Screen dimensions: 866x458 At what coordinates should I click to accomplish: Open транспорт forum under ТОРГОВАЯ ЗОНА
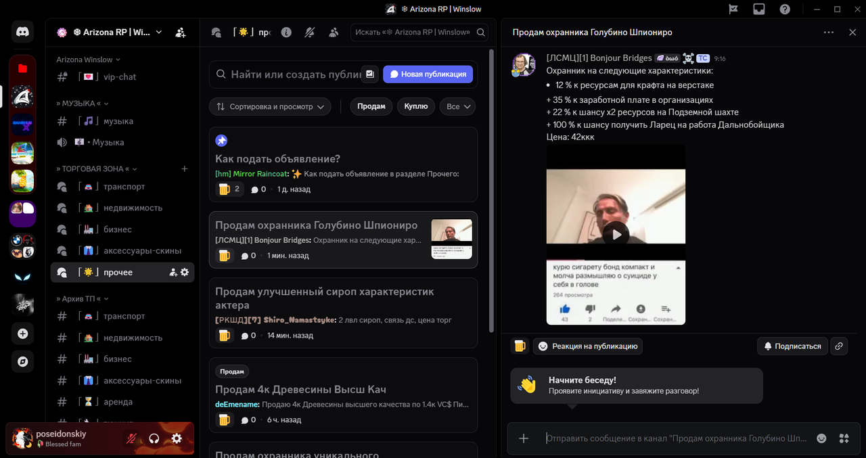point(122,187)
